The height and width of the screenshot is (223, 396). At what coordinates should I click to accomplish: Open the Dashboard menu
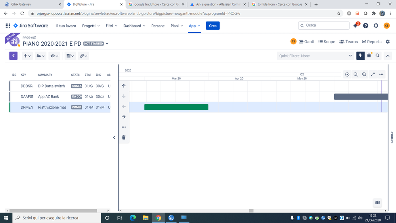pos(134,25)
